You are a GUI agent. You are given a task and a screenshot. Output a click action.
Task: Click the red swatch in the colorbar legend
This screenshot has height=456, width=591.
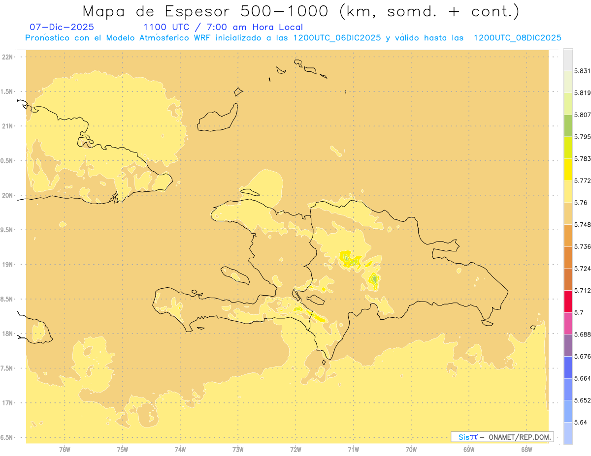point(568,301)
